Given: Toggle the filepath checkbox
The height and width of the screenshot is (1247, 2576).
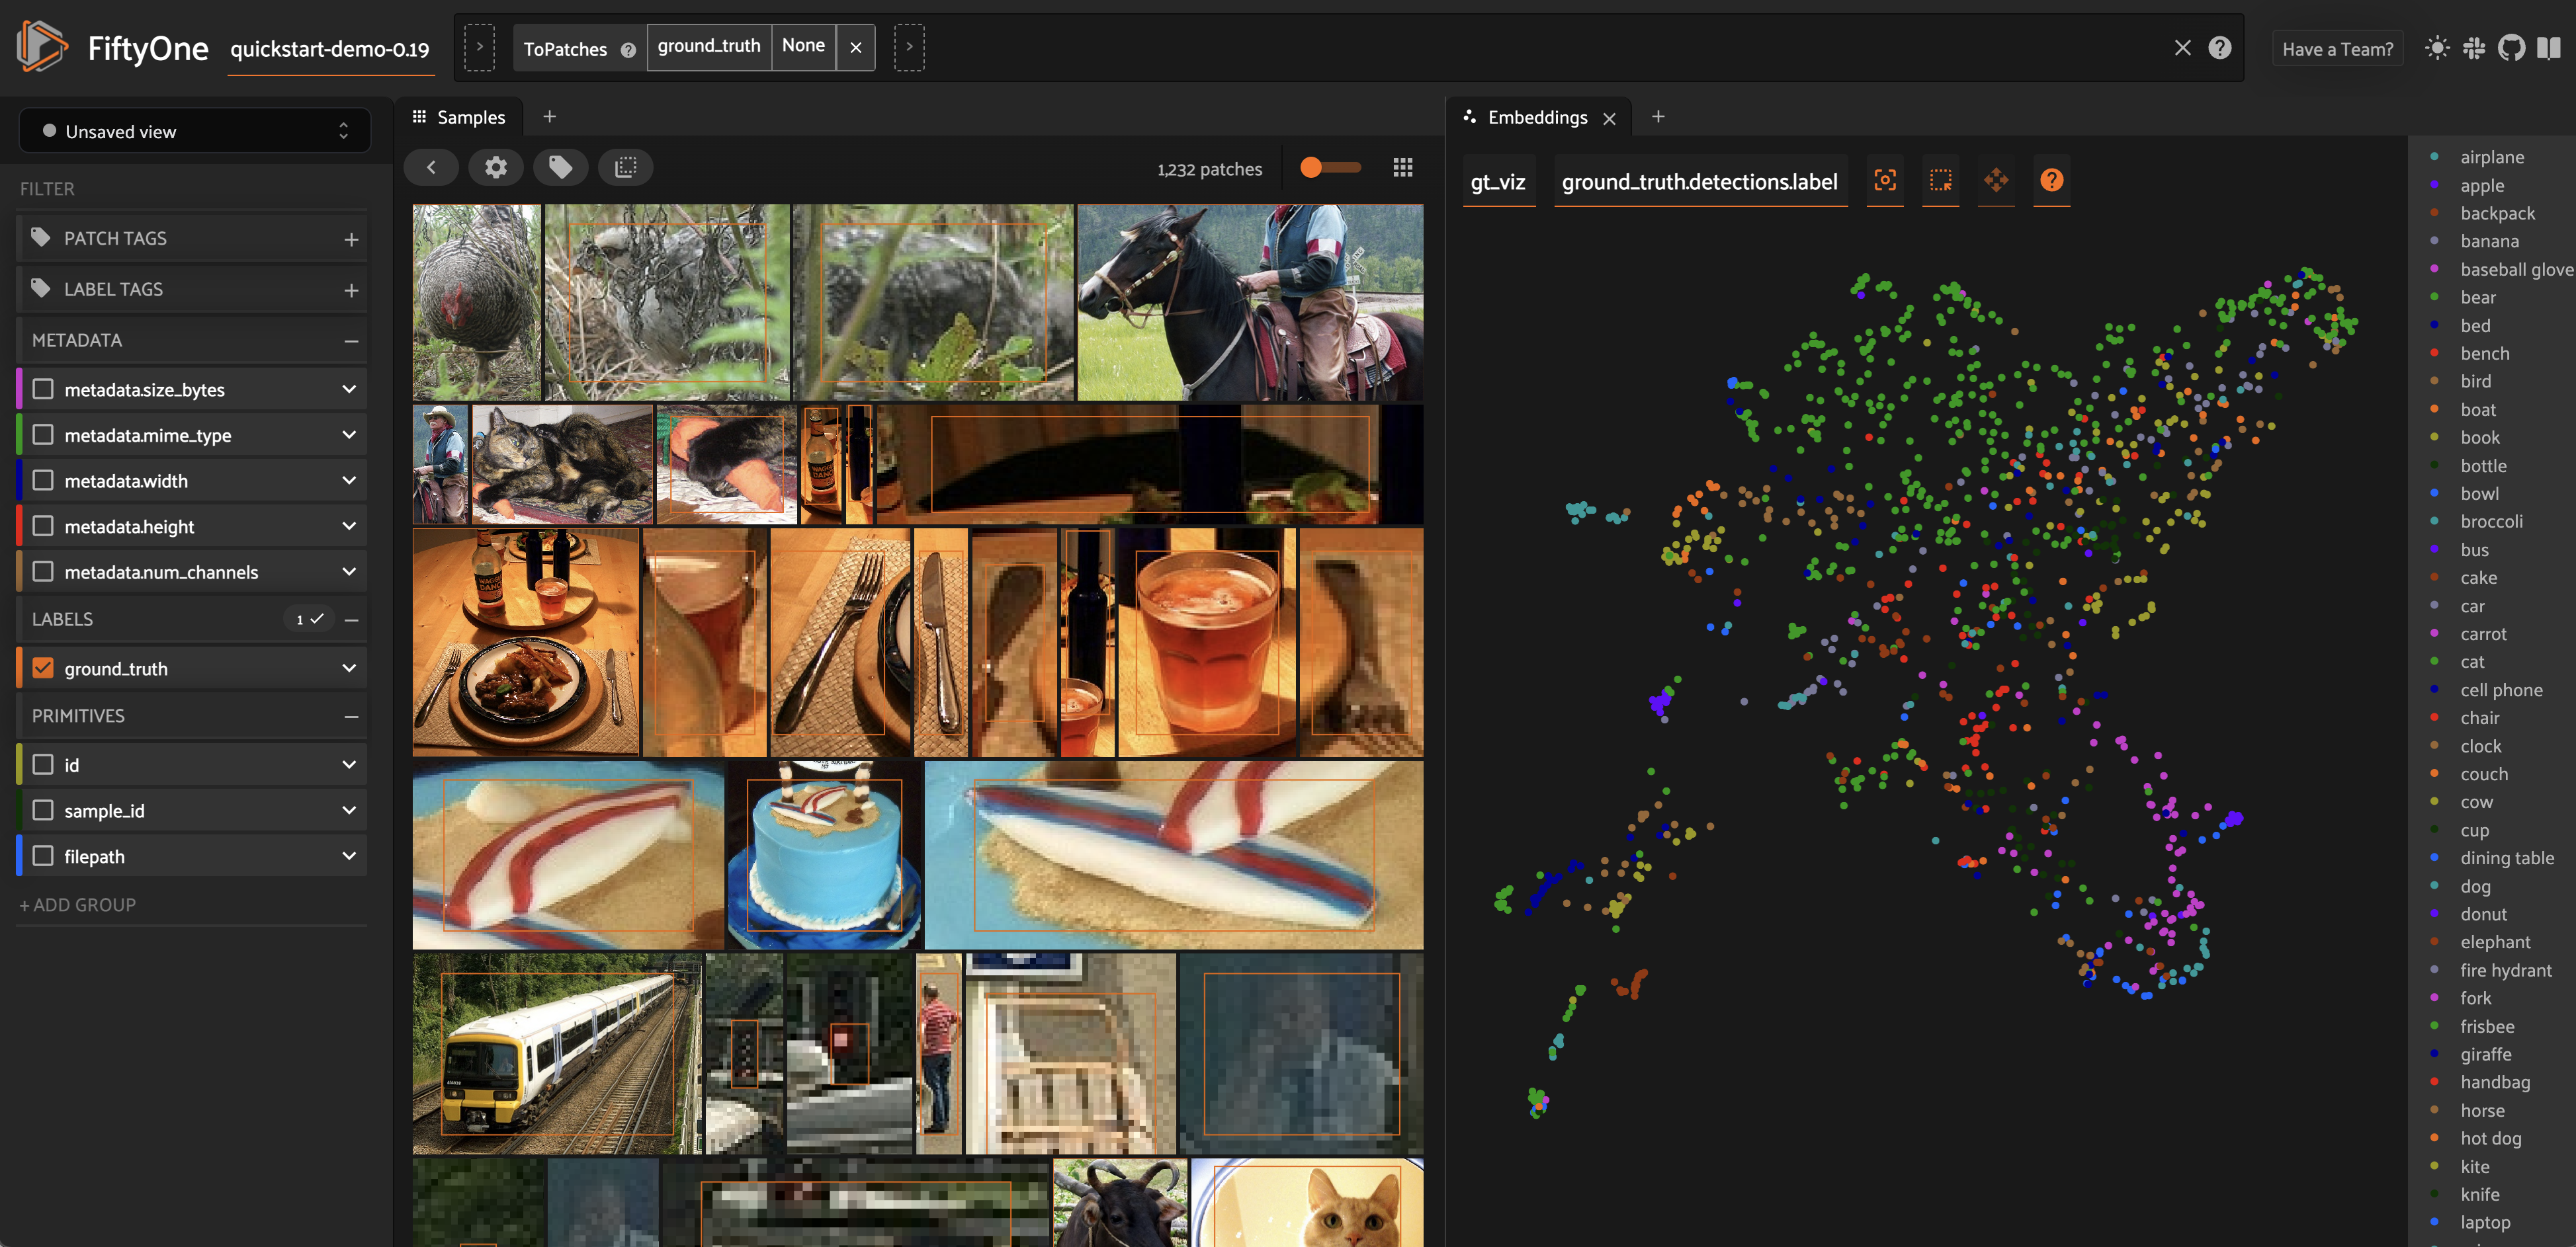Looking at the screenshot, I should click(43, 856).
